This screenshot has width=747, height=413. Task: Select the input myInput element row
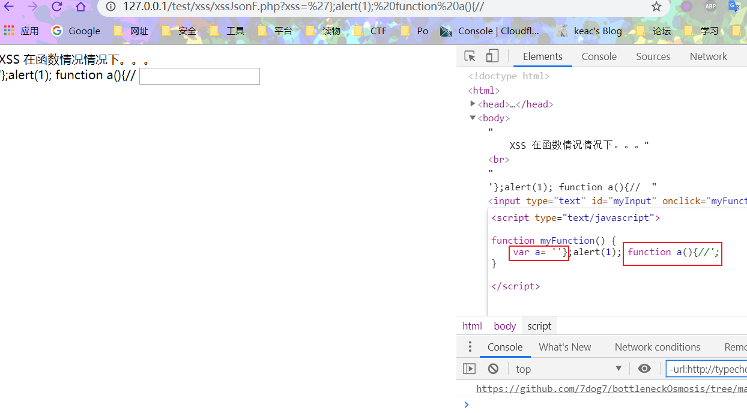coord(617,201)
